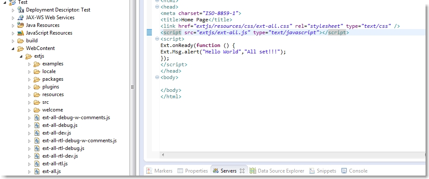Screen dimensions: 429x179
Task: Click the src folder icon
Action: pyautogui.click(x=37, y=102)
